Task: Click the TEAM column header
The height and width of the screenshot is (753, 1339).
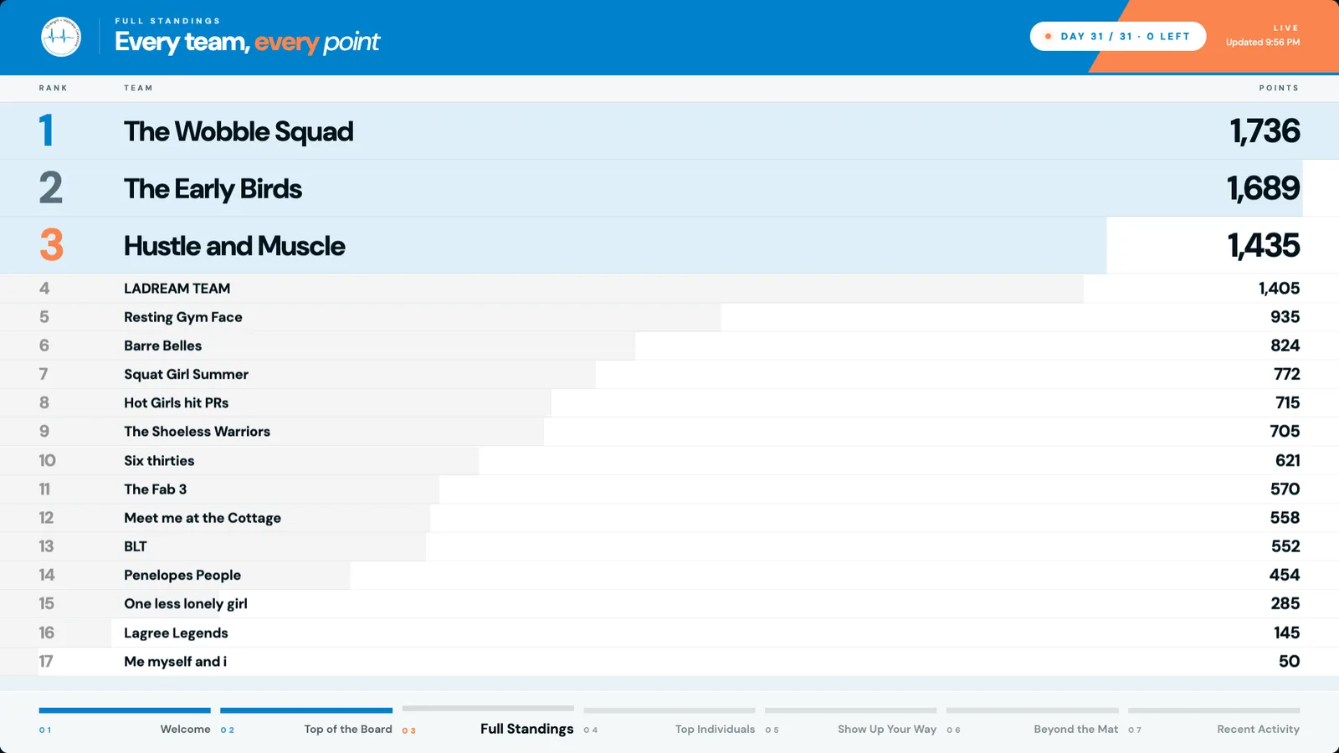Action: click(x=139, y=88)
